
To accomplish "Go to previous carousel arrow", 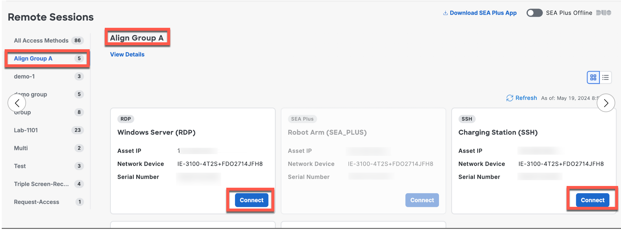I will tap(17, 103).
